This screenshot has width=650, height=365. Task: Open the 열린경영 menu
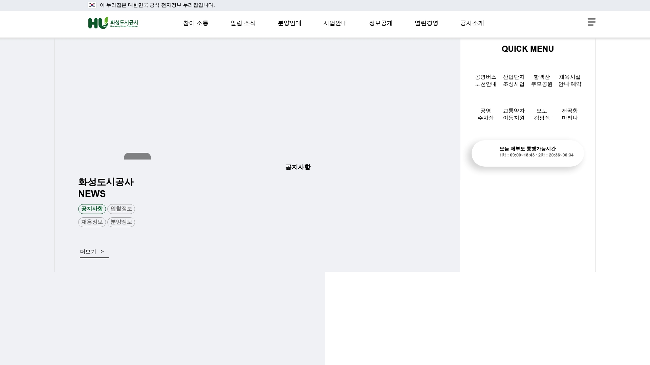(427, 23)
